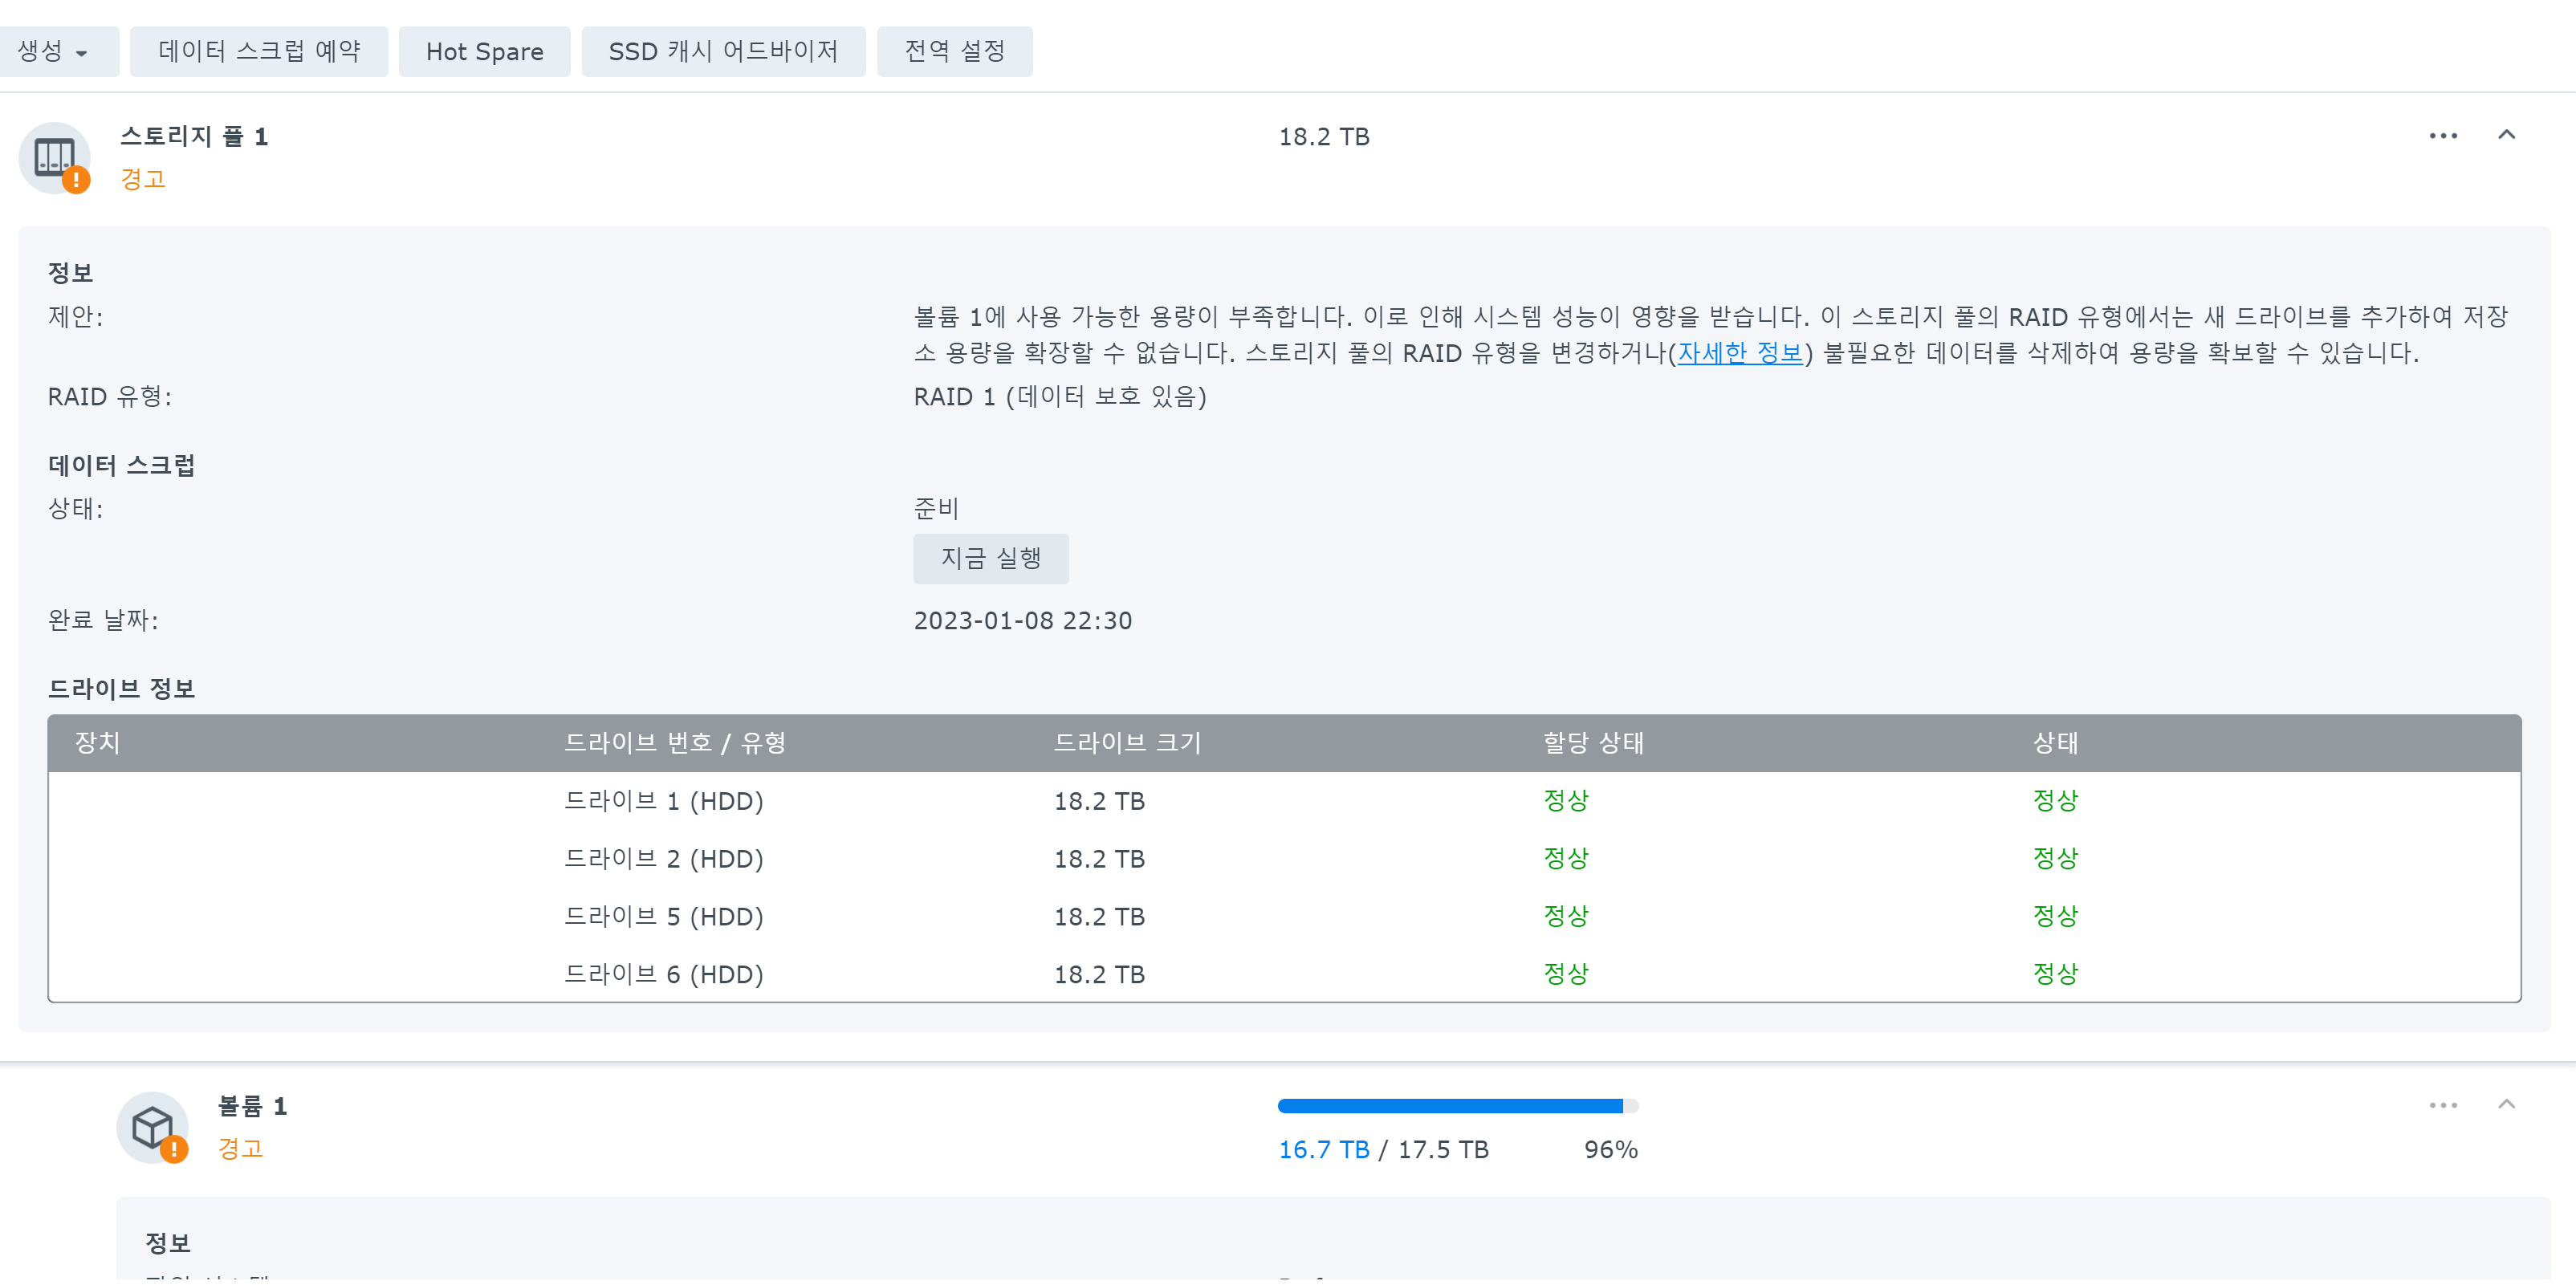Click the 드라이브 정보 section heading

tap(122, 689)
